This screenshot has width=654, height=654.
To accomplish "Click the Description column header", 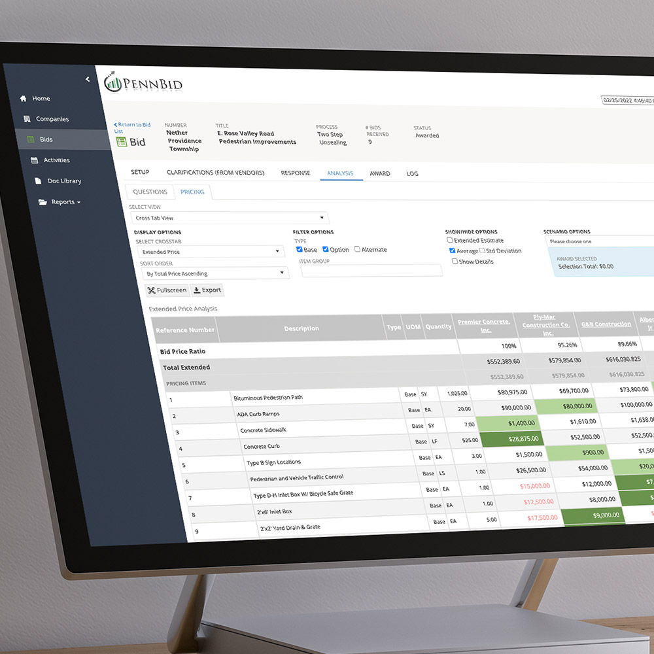I will coord(301,328).
